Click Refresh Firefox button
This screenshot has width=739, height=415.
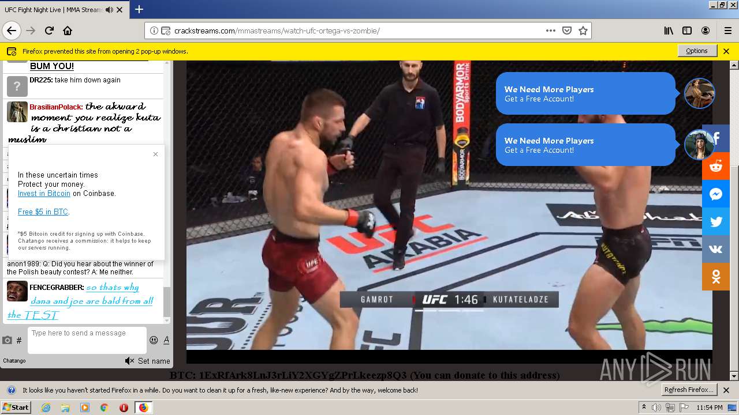pyautogui.click(x=689, y=390)
